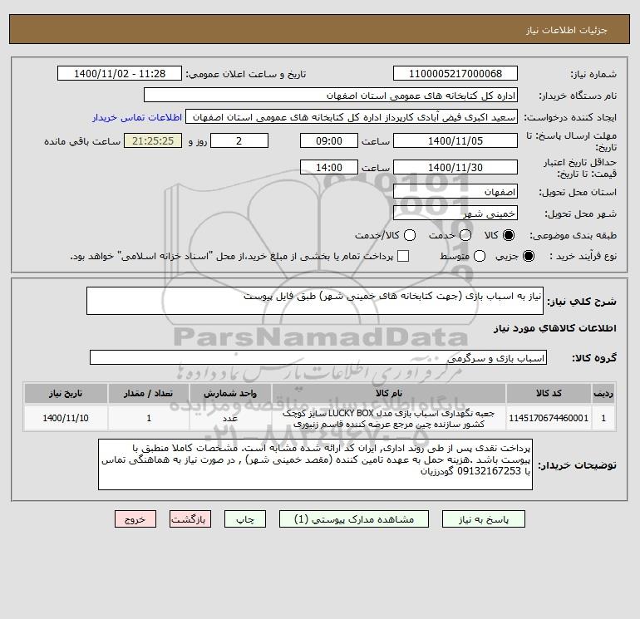Click the deadline time 09:00 field
640x619 pixels.
point(329,140)
